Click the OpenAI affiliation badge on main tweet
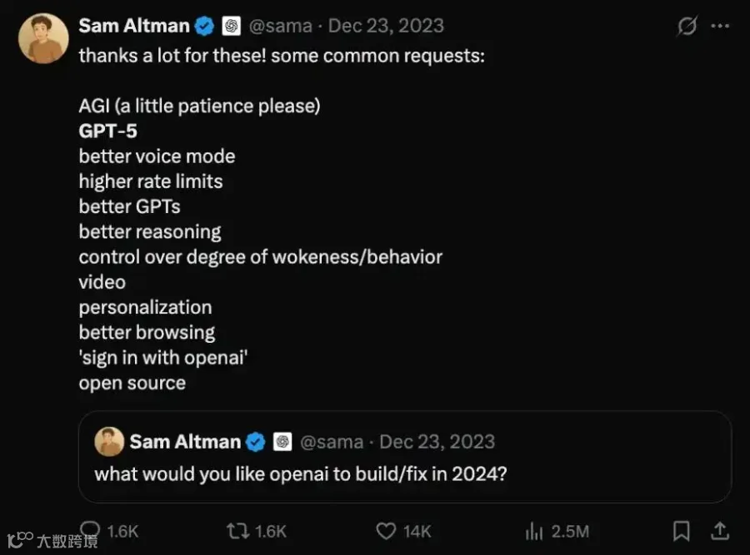 click(231, 26)
